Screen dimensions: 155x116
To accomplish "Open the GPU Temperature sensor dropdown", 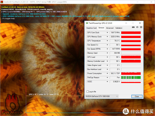I will coord(107,41).
